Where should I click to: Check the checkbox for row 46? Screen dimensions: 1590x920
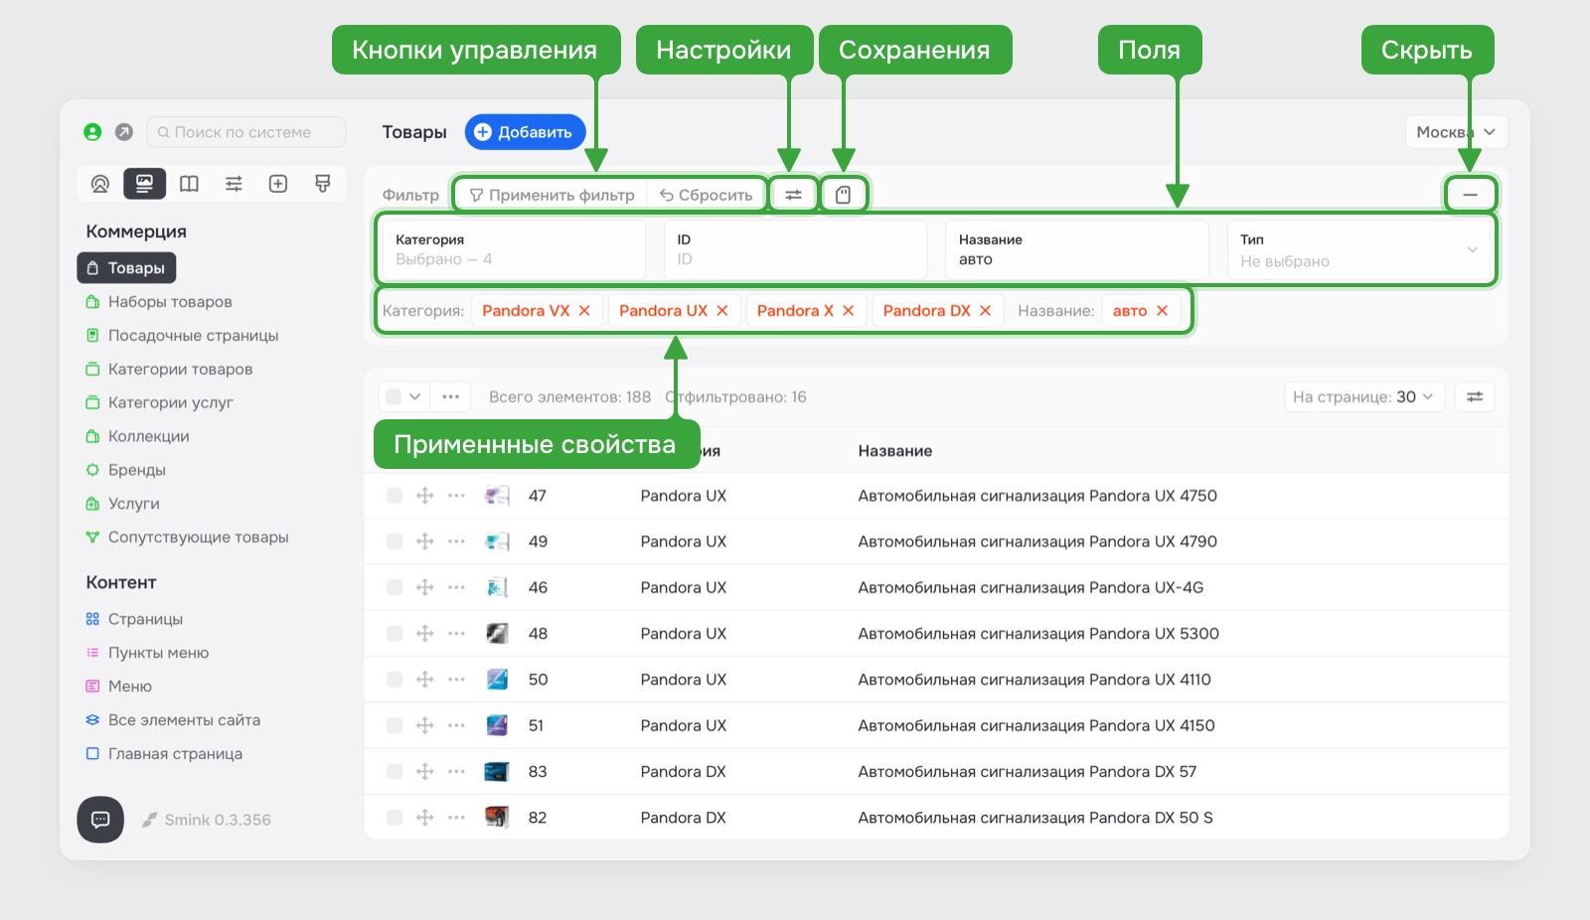[395, 587]
